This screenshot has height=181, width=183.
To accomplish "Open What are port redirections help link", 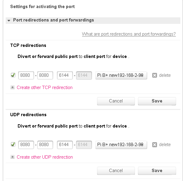I will (129, 34).
